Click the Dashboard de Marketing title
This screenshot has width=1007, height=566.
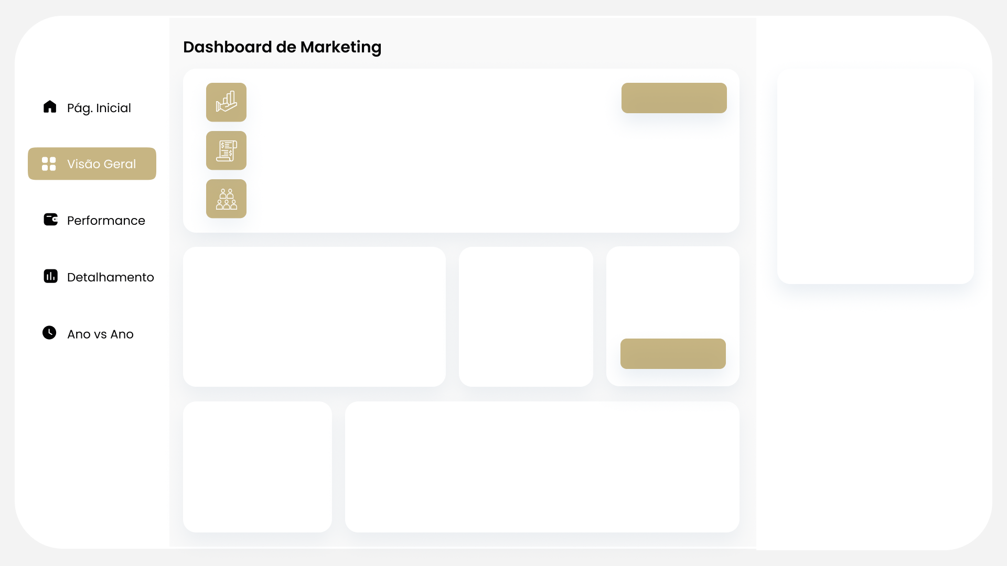pos(282,47)
